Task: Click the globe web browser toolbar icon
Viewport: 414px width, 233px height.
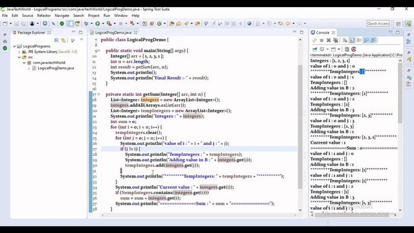Action: pos(249,23)
